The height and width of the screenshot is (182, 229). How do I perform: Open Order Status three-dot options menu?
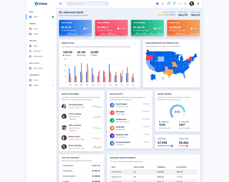point(136,44)
